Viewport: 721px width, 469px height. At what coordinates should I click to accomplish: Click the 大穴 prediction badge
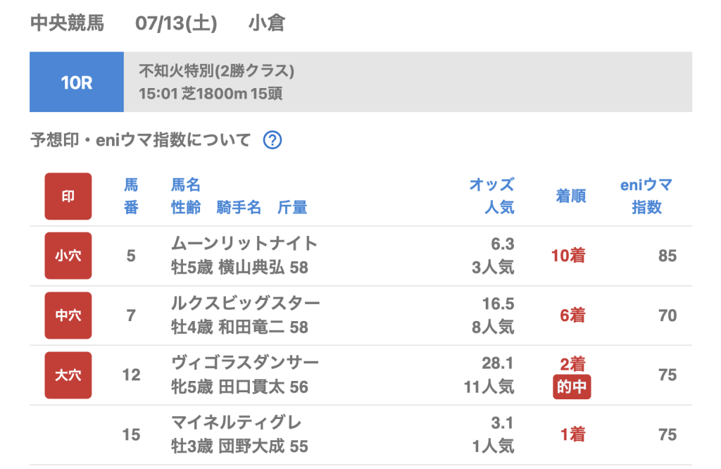68,375
